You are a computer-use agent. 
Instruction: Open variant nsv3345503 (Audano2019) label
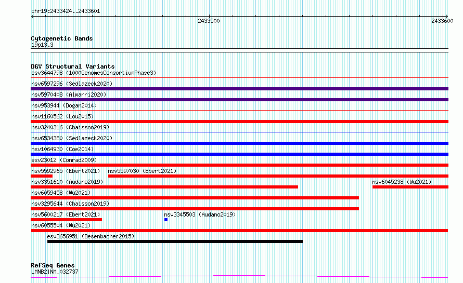point(200,214)
